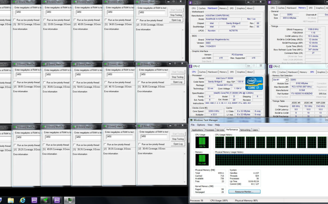
Task: Launch Internet Explorer from the taskbar
Action: coord(22,200)
